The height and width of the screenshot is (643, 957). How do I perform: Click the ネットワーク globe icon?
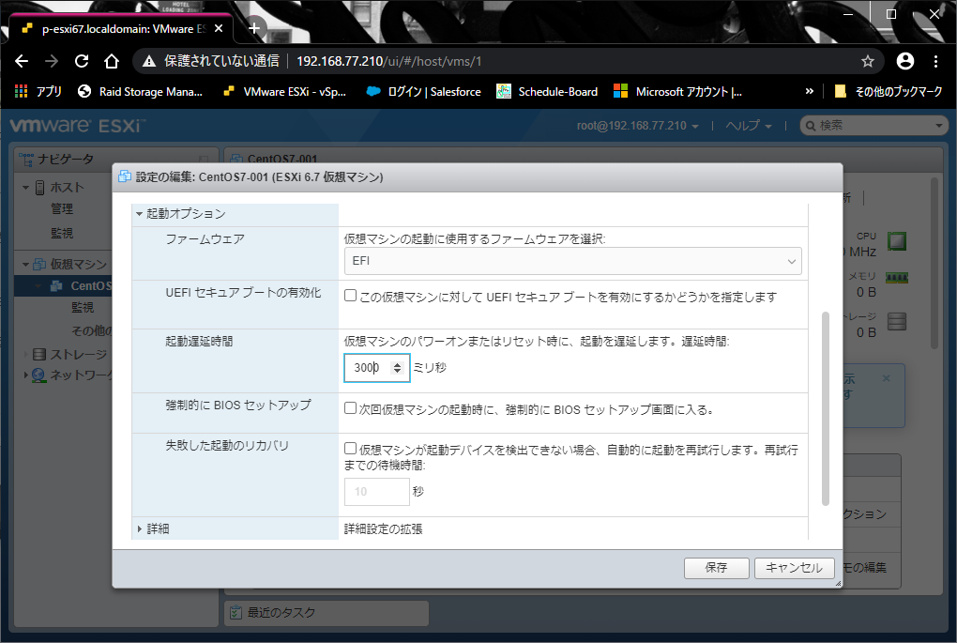click(x=38, y=375)
